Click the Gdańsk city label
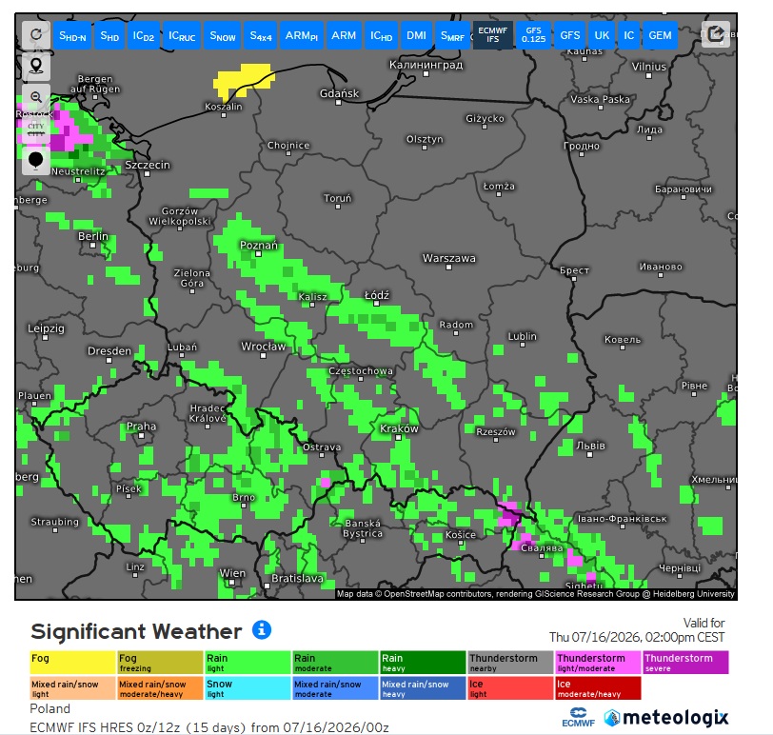Screen dimensions: 773x735 coord(339,93)
